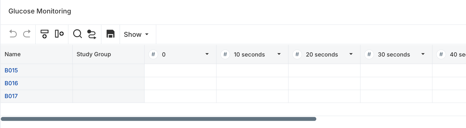Image resolution: width=466 pixels, height=128 pixels.
Task: Click the add column icon
Action: 59,34
